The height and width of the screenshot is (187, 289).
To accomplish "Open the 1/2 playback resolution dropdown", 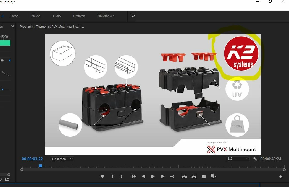I will (x=238, y=159).
